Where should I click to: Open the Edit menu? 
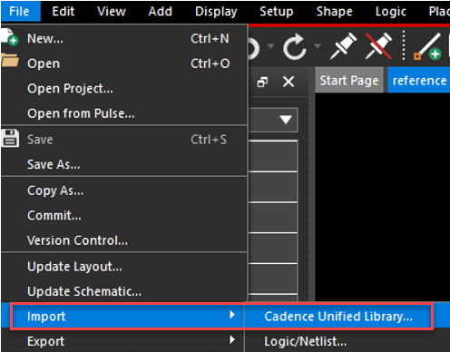tap(63, 11)
